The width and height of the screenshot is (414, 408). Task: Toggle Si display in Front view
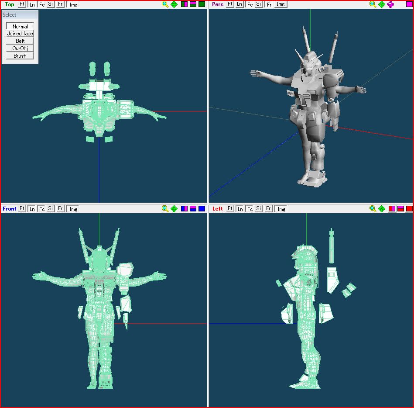(x=51, y=209)
